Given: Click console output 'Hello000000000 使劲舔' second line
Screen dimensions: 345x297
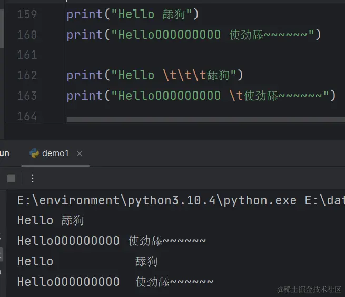Looking at the screenshot, I should pyautogui.click(x=112, y=241).
